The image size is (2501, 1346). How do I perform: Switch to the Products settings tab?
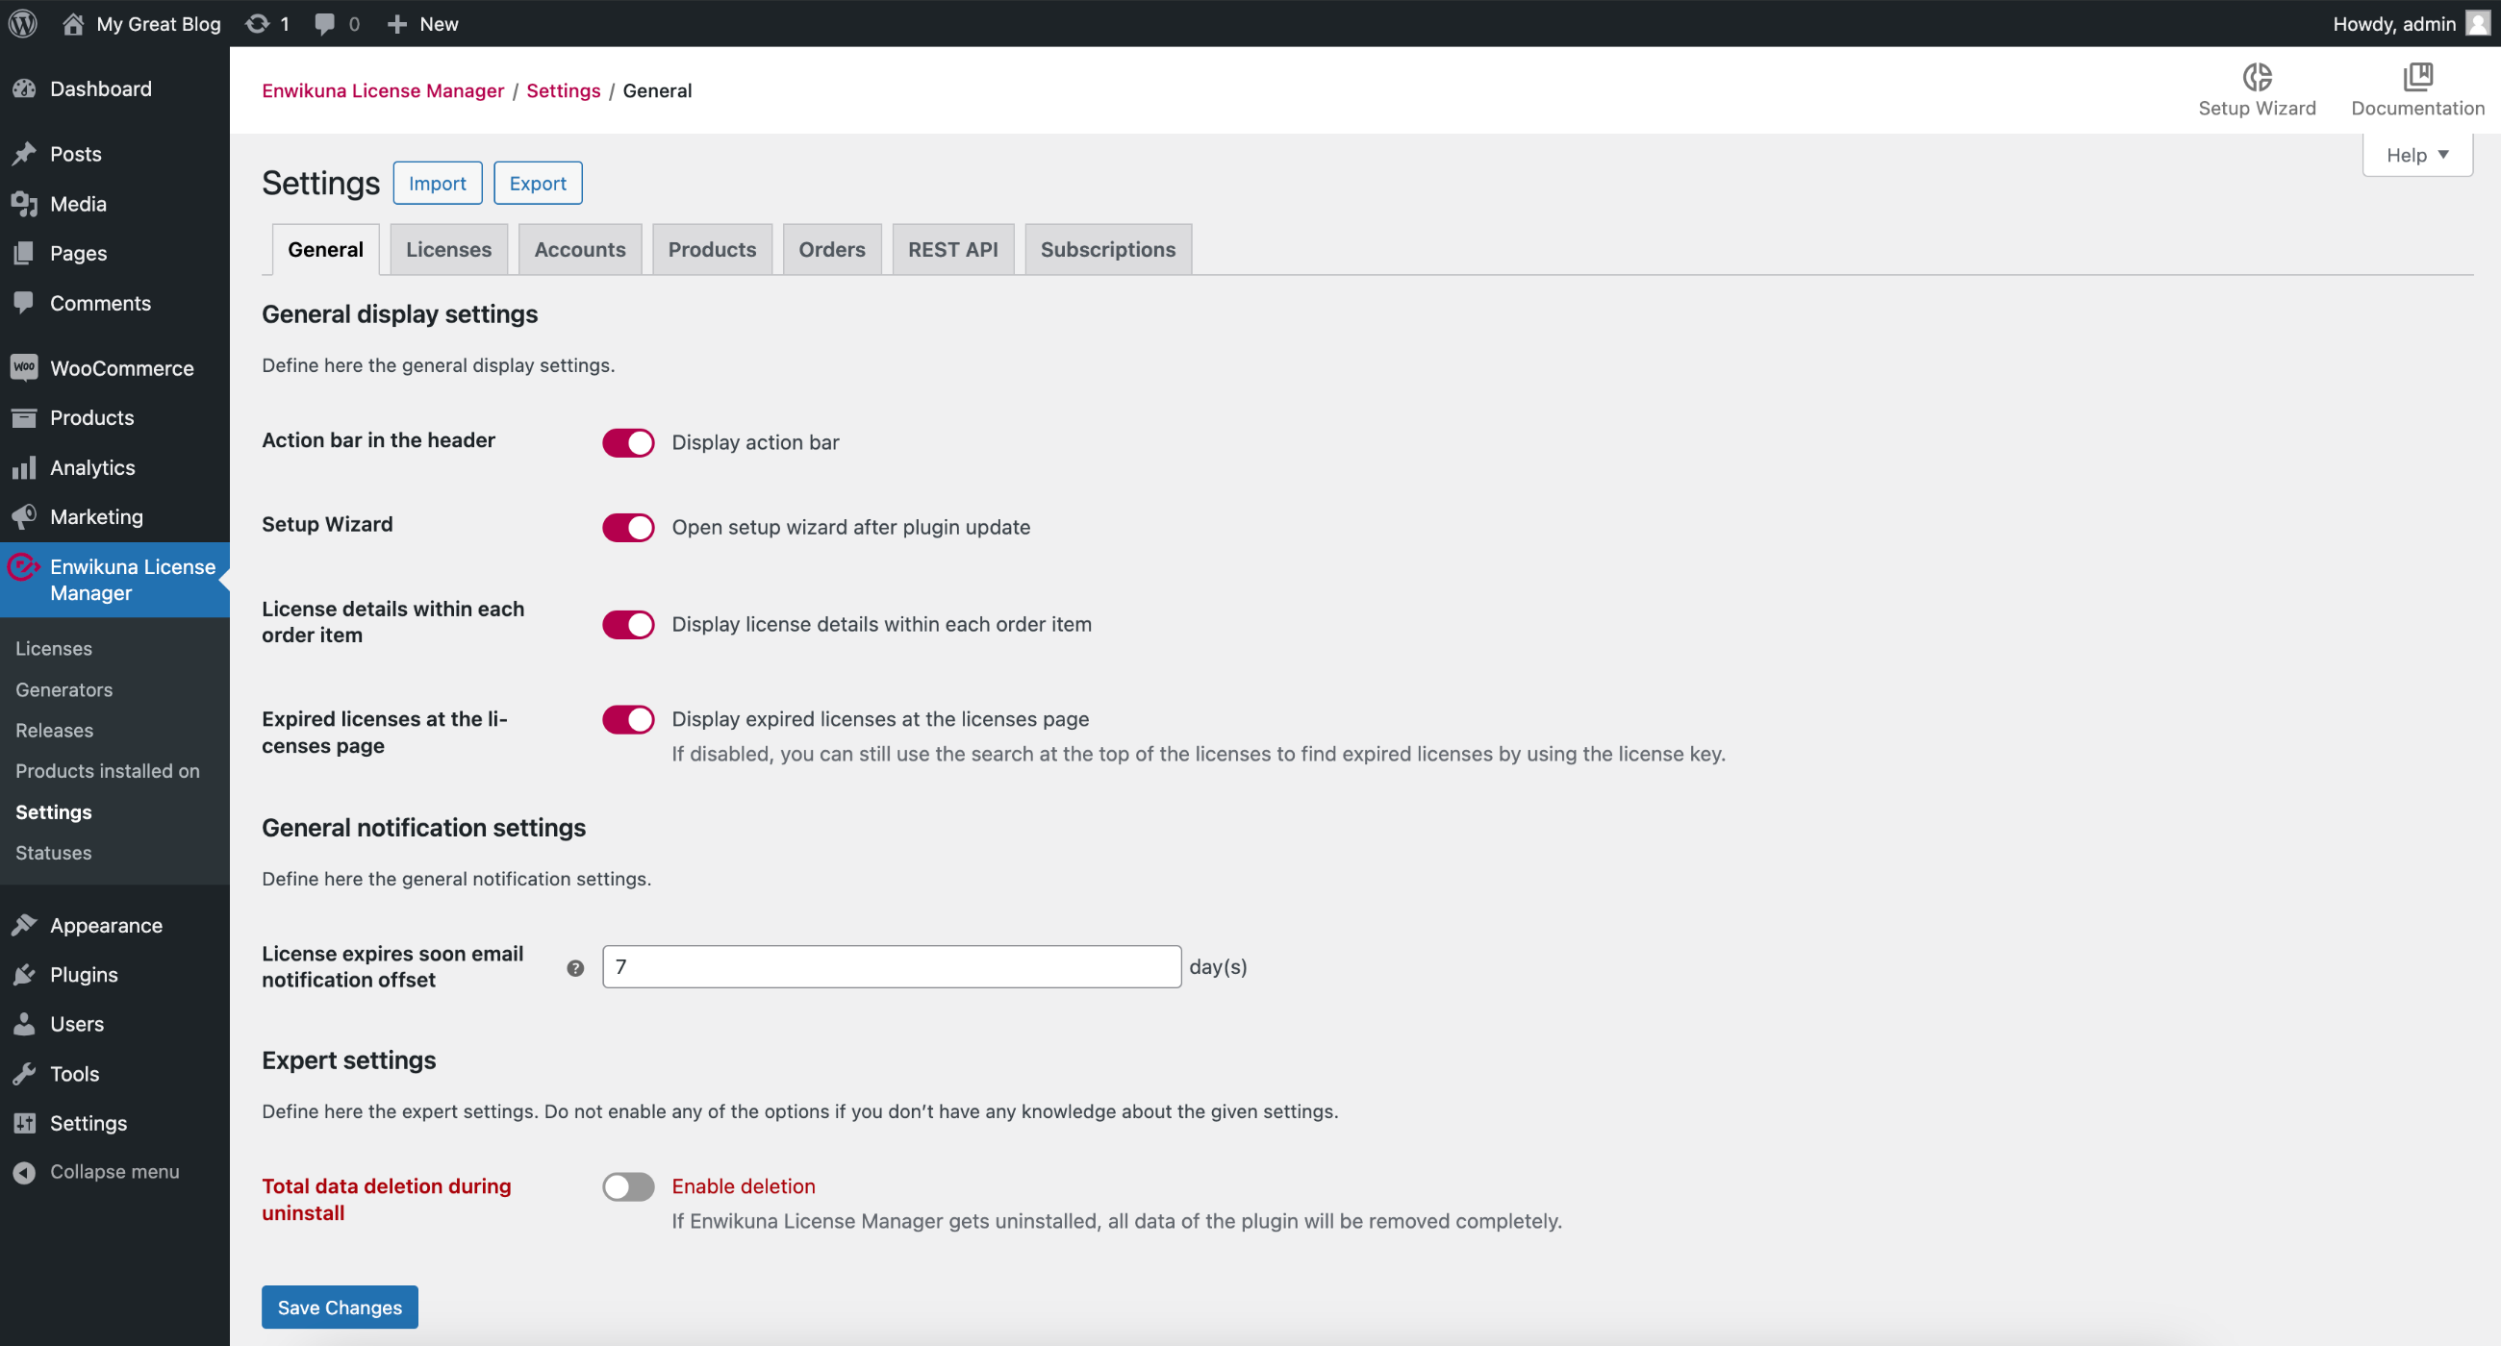[712, 249]
